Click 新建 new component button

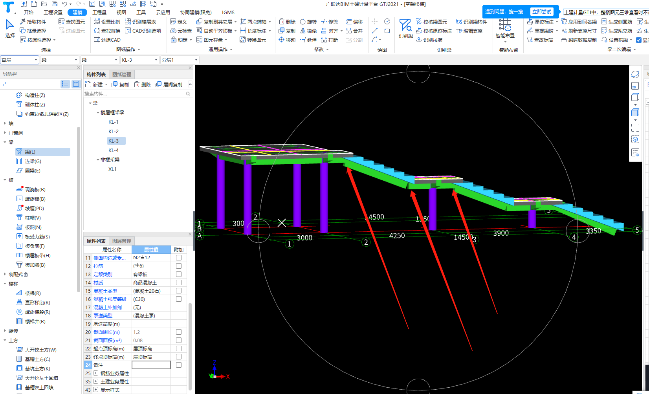pos(94,84)
